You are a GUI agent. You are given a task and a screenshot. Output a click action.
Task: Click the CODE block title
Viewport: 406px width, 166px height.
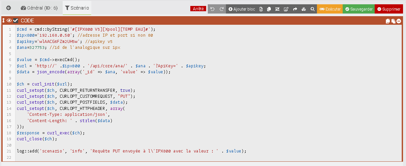click(x=28, y=21)
